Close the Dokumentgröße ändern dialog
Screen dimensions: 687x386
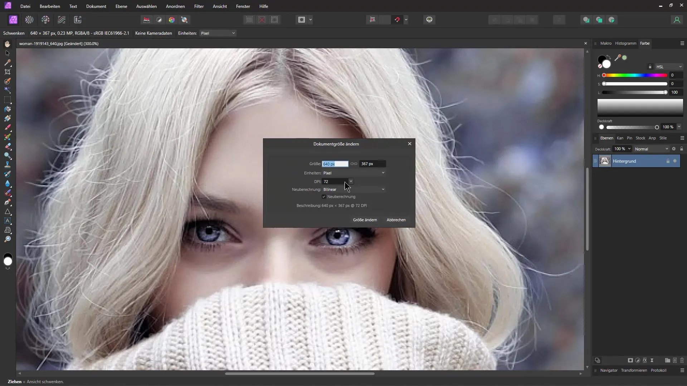(410, 144)
